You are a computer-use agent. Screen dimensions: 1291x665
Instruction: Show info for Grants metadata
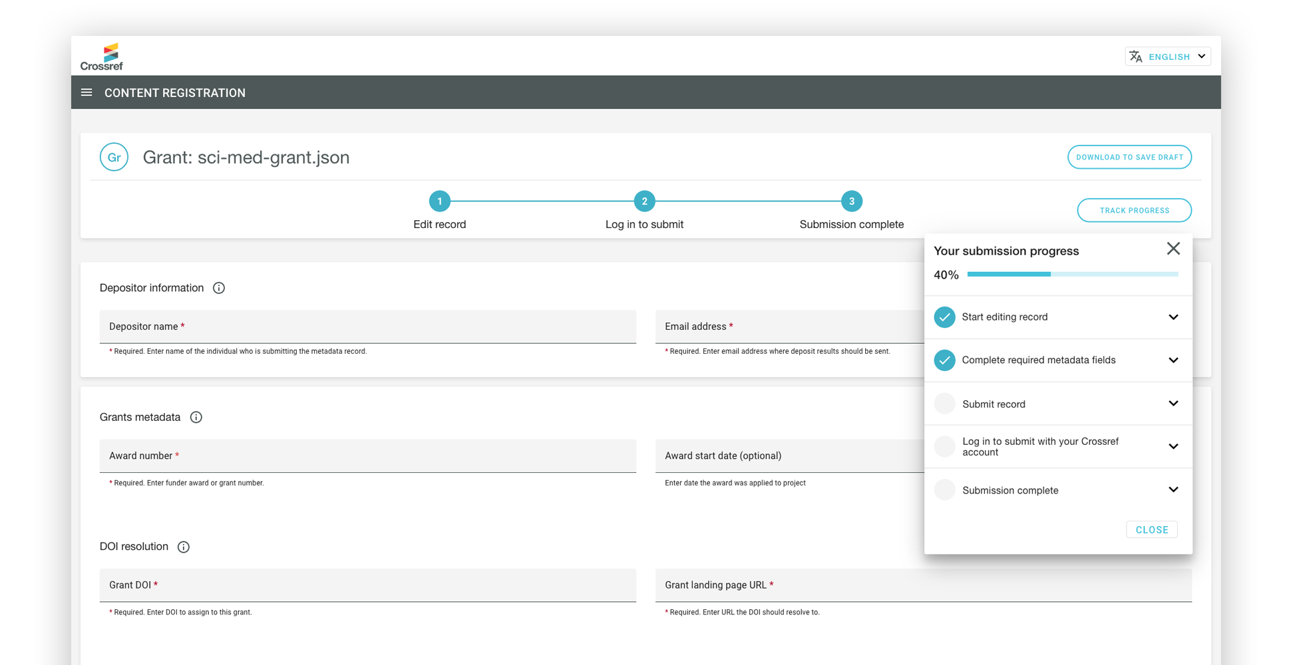tap(196, 418)
